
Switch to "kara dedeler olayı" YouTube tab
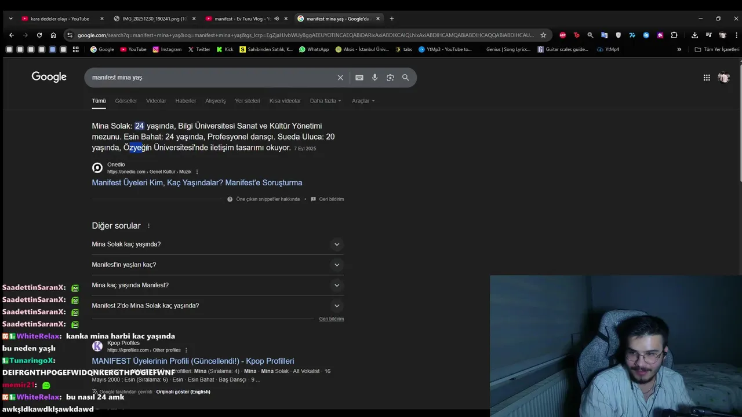(x=60, y=19)
